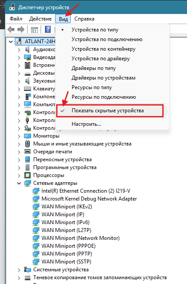Open the Действие menu
Image resolution: width=187 pixels, height=284 pixels.
40,19
